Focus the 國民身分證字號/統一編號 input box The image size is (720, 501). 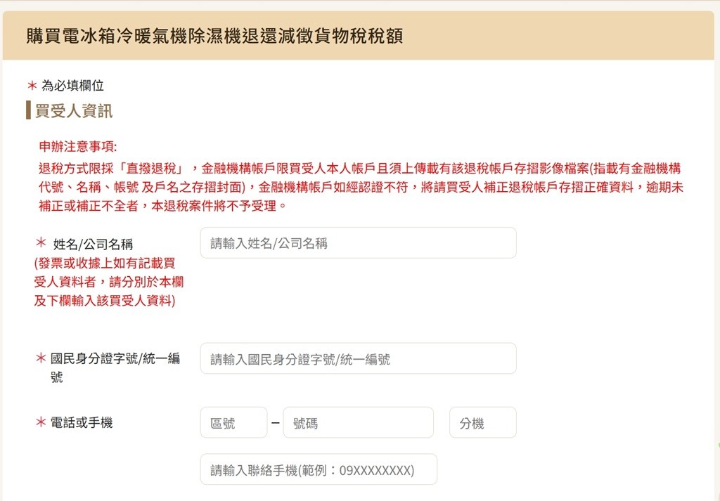pyautogui.click(x=358, y=358)
